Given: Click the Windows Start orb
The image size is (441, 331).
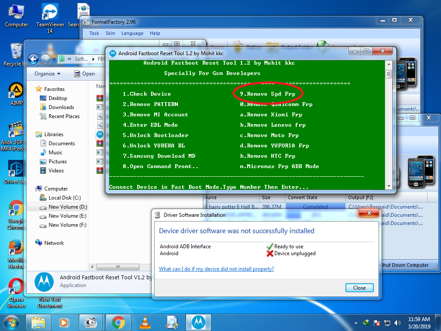Looking at the screenshot, I should coord(11,322).
